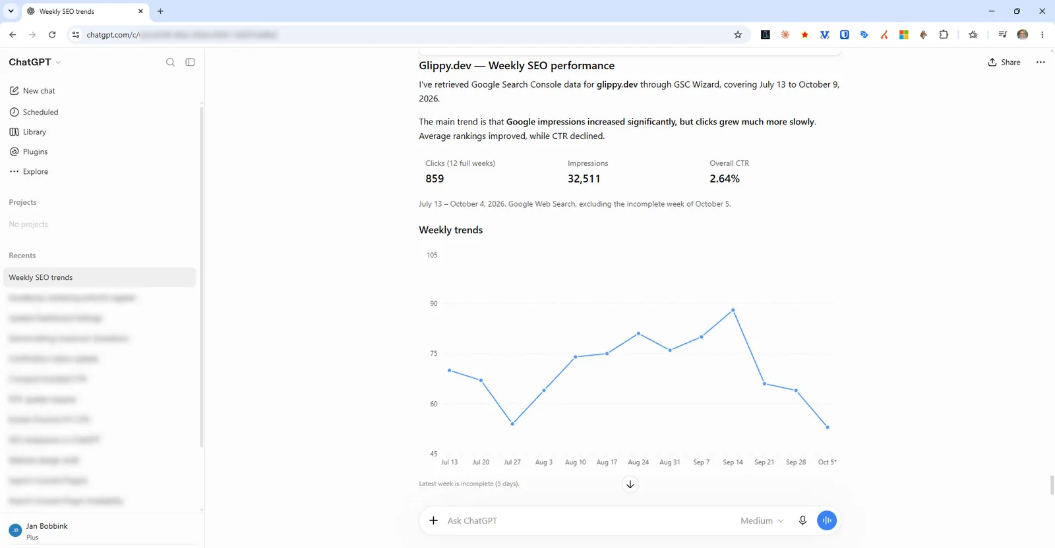Open conversation more options menu

pyautogui.click(x=1040, y=62)
